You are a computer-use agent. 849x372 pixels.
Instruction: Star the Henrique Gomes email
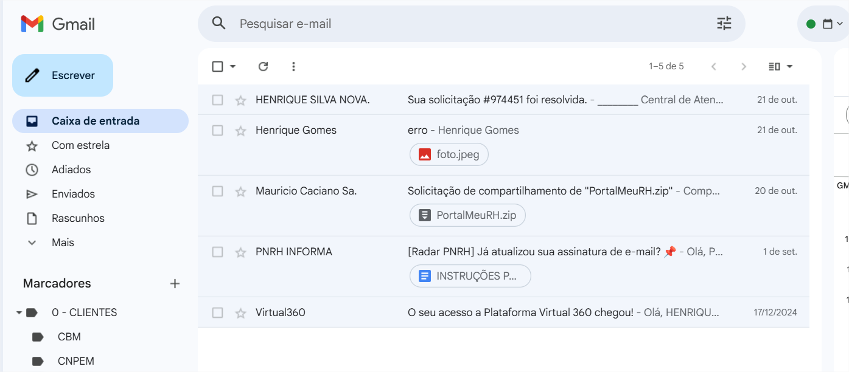pos(240,131)
